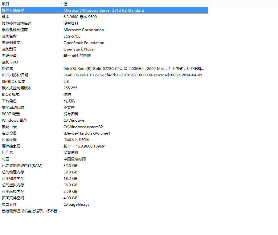The image size is (278, 235).
Task: Click the SeaBIOS rel-1.10.2 value
Action: tap(133, 75)
